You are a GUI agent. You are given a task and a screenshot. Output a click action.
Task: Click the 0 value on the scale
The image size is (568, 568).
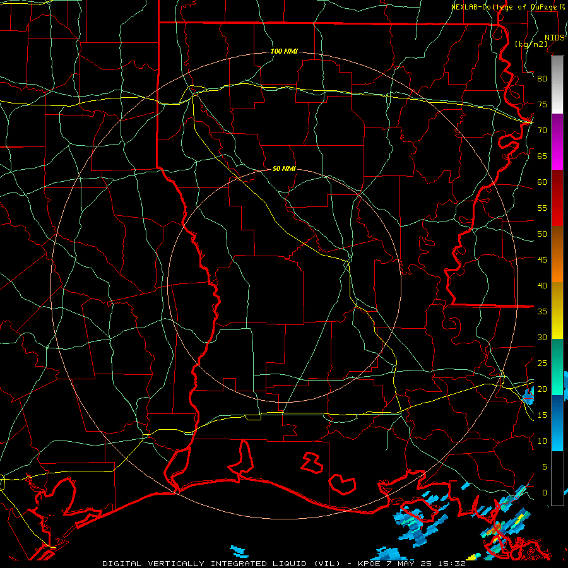545,493
